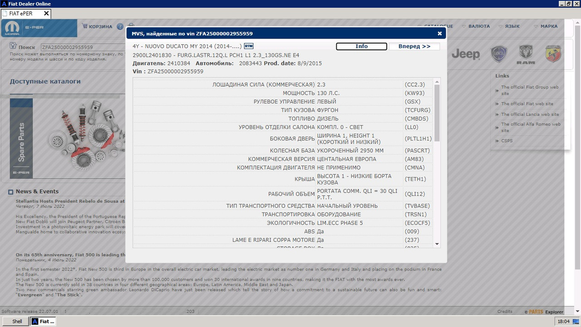Click the Spare Parts catalog thumbnail
Screen dimensions: 581x327
[68, 138]
